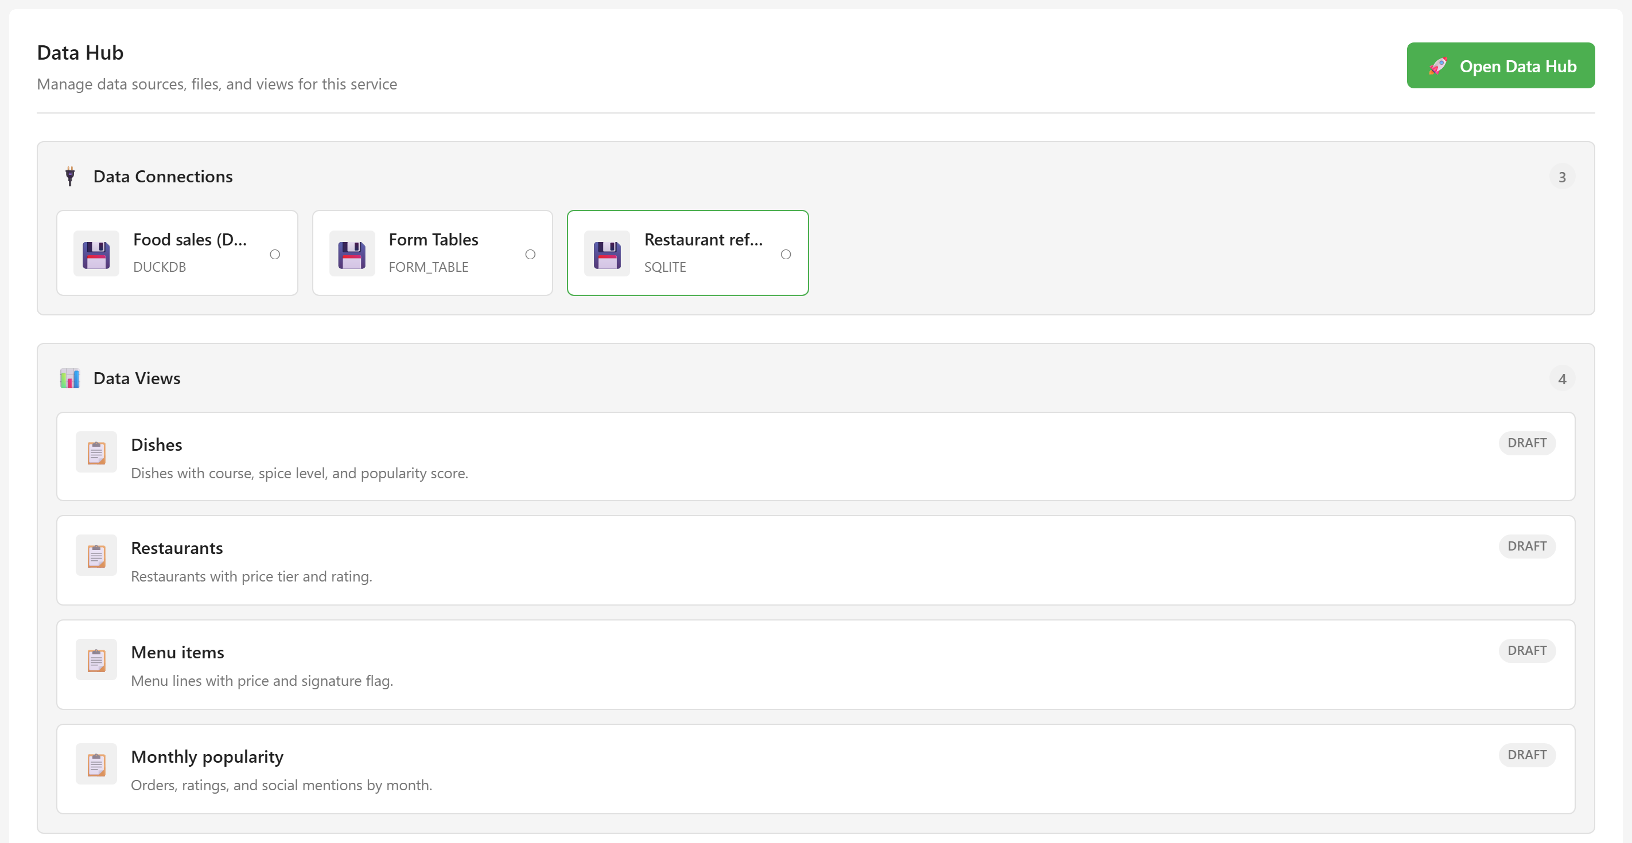Click the clipboard icon for Monthly popularity view

[x=96, y=764]
